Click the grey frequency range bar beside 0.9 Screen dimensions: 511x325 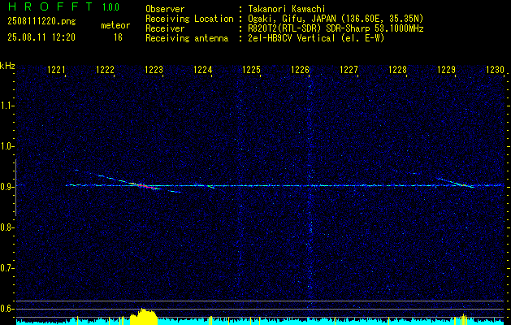coord(15,188)
